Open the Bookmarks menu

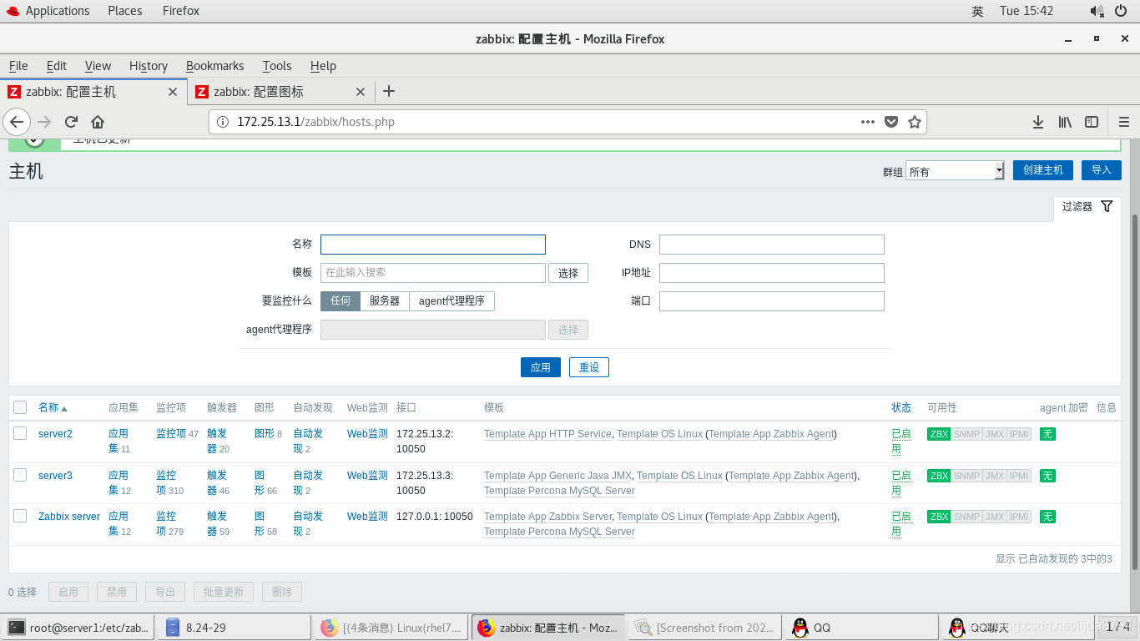coord(215,66)
